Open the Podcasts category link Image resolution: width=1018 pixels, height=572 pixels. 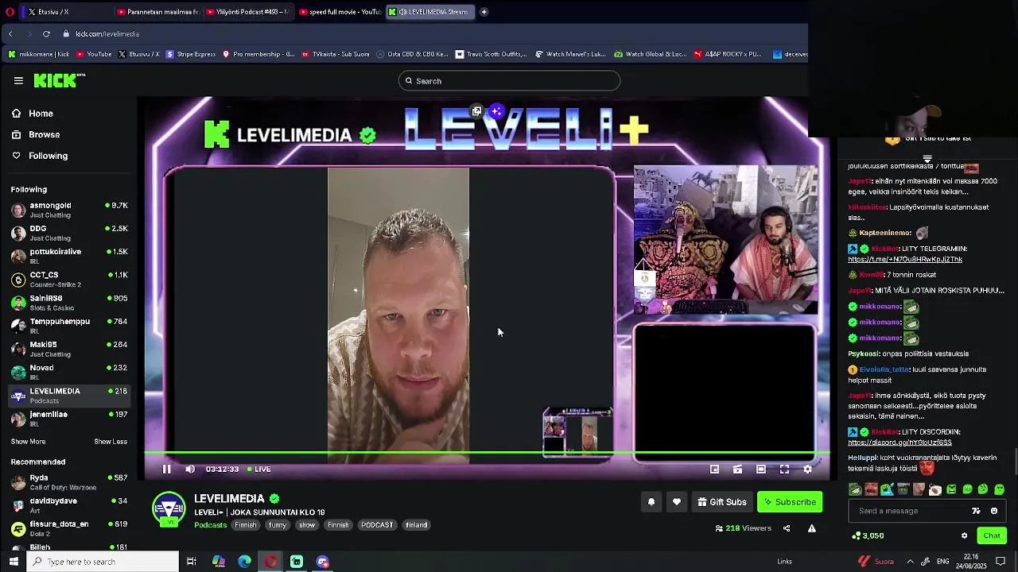click(211, 525)
